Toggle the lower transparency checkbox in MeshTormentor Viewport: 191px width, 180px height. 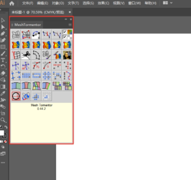point(65,37)
